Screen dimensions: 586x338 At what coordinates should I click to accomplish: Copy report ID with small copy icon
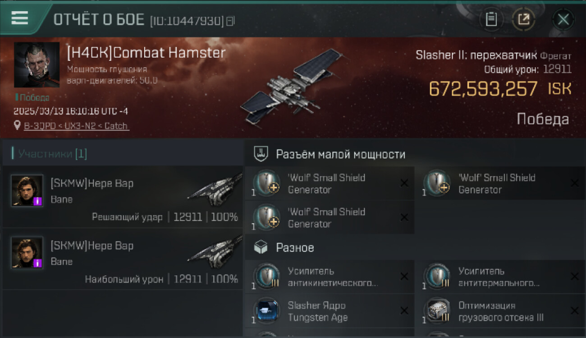click(x=230, y=21)
